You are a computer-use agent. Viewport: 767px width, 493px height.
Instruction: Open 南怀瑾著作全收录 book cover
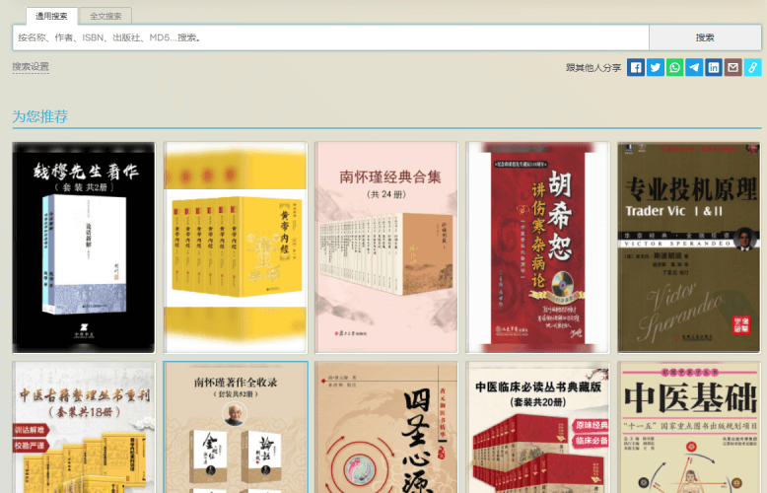click(x=236, y=428)
